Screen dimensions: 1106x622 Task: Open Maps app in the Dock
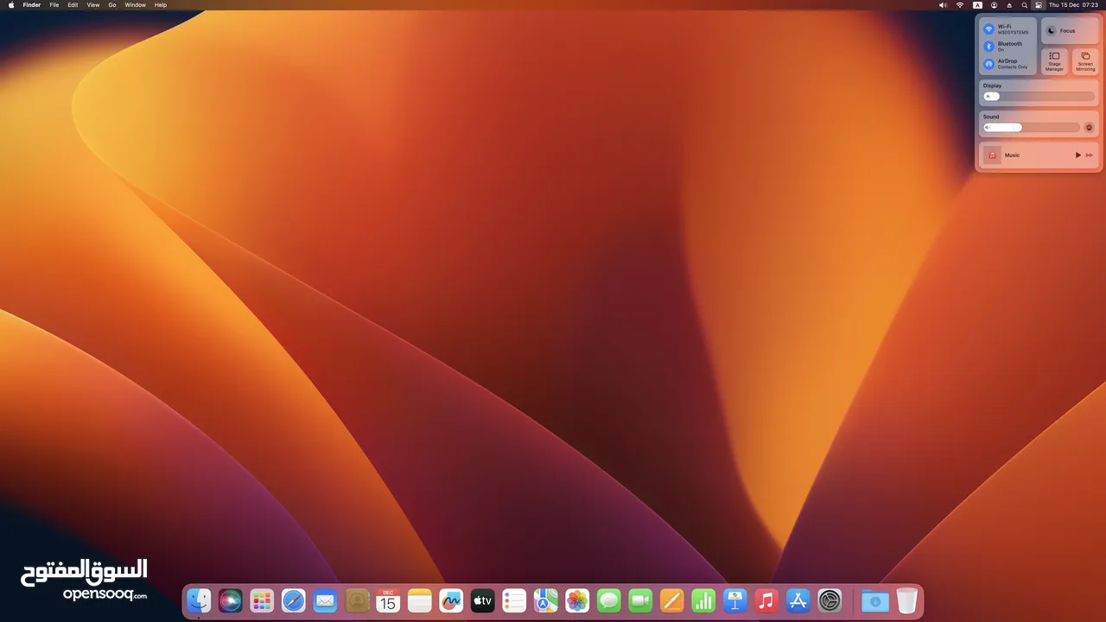click(545, 600)
